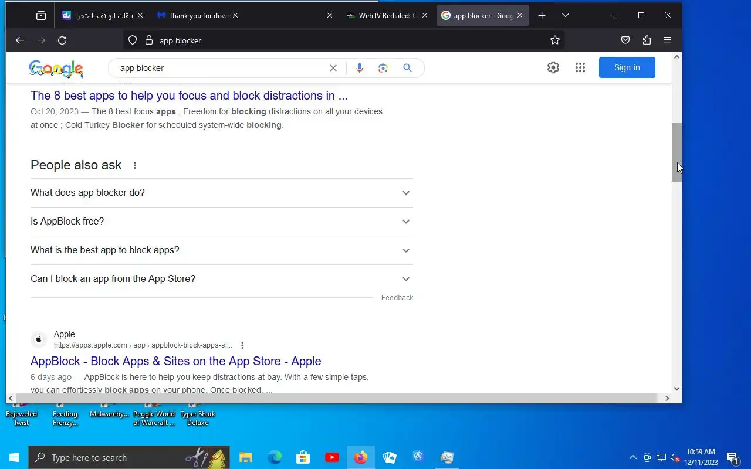Select Bejeweled Twist desktop shortcut

(x=21, y=414)
